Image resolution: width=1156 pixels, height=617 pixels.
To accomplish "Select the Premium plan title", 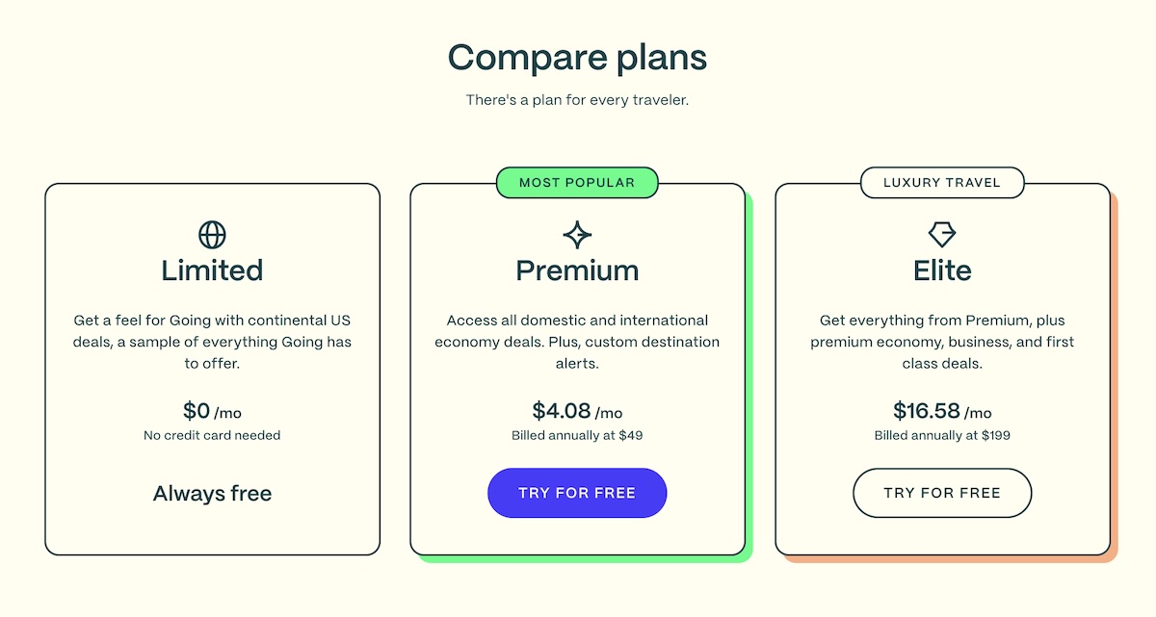I will [x=577, y=270].
